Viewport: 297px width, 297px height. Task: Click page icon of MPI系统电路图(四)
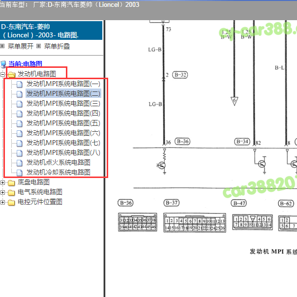pyautogui.click(x=19, y=114)
